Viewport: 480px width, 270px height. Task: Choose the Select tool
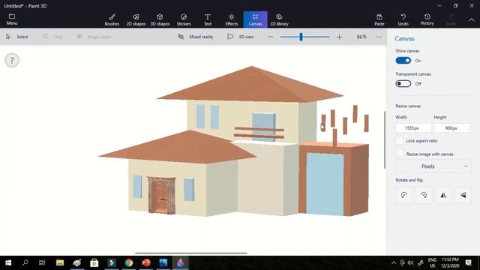coord(17,37)
